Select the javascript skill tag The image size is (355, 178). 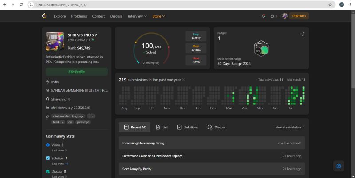(83, 122)
